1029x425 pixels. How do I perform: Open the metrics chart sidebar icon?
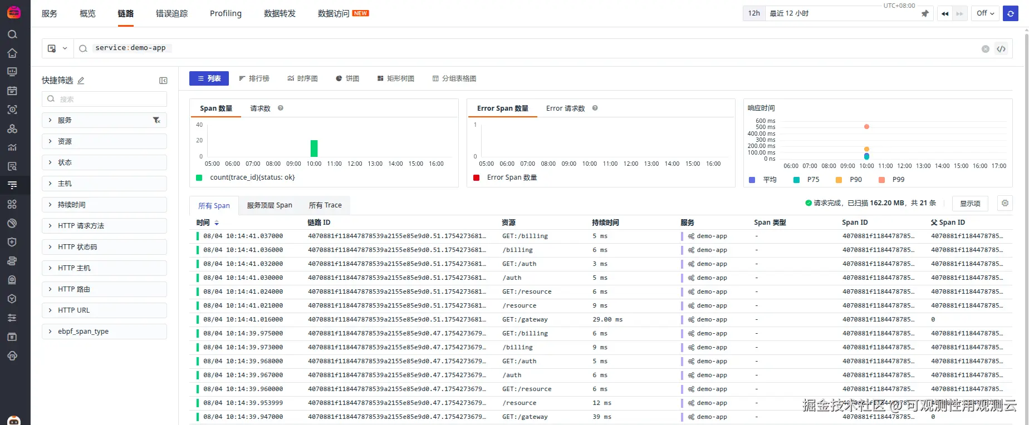(x=12, y=147)
